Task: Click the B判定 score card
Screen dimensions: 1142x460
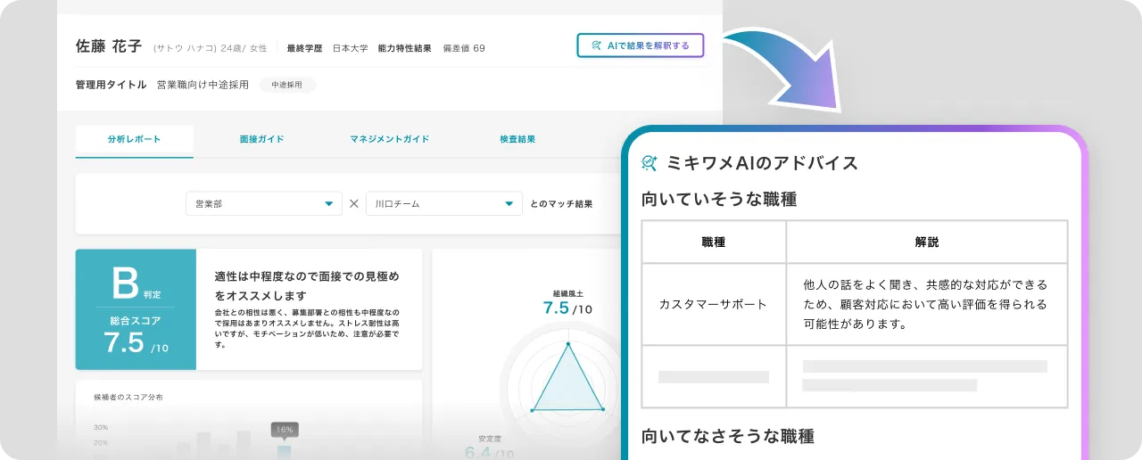Action: (136, 309)
